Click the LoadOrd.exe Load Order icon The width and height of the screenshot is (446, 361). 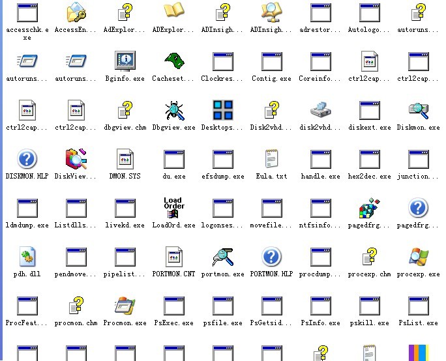[x=173, y=209]
